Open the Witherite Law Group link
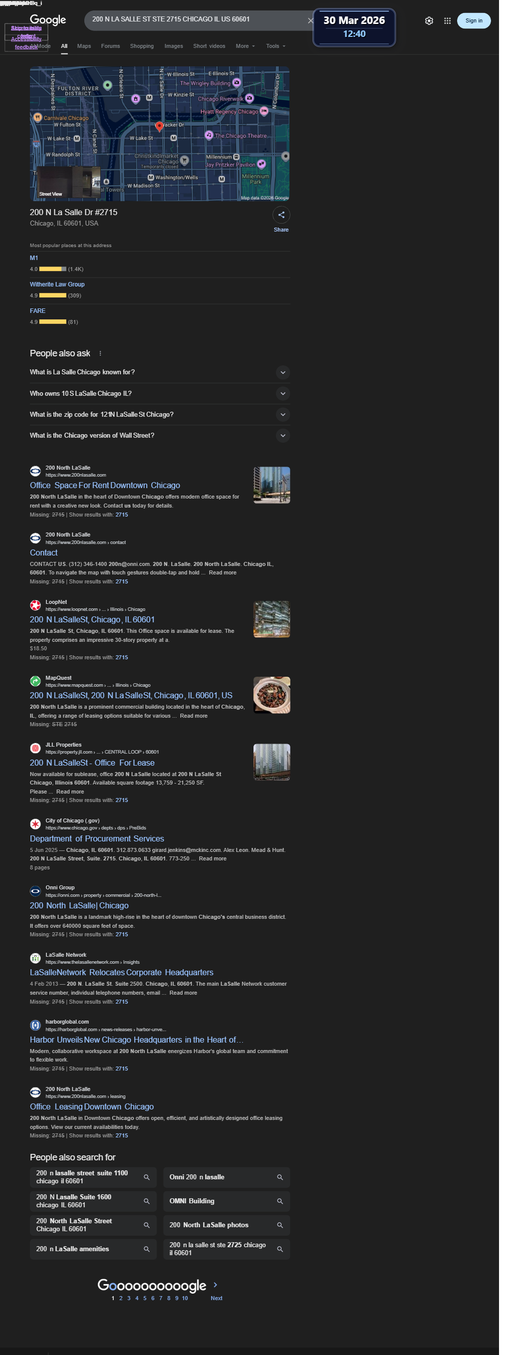The width and height of the screenshot is (505, 1355). click(57, 284)
